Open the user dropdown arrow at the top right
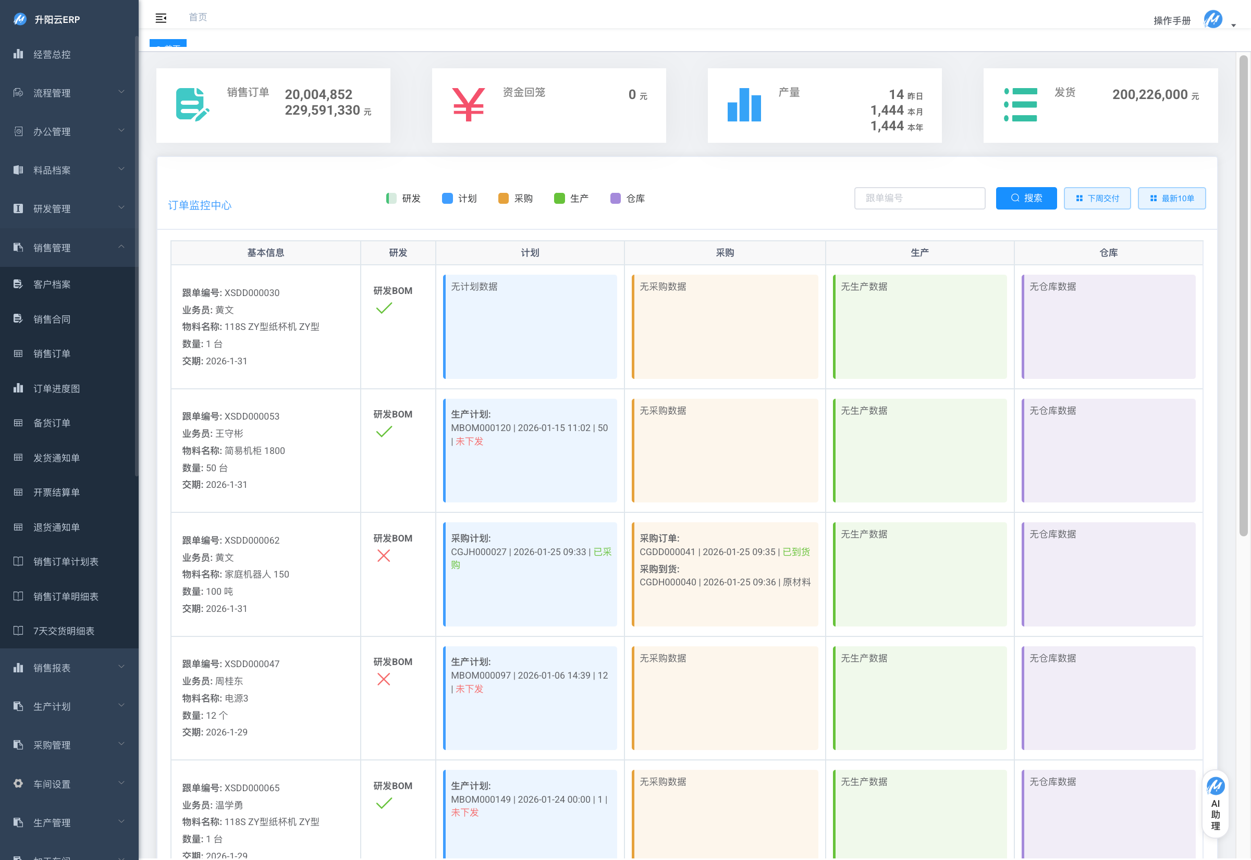 [x=1233, y=25]
